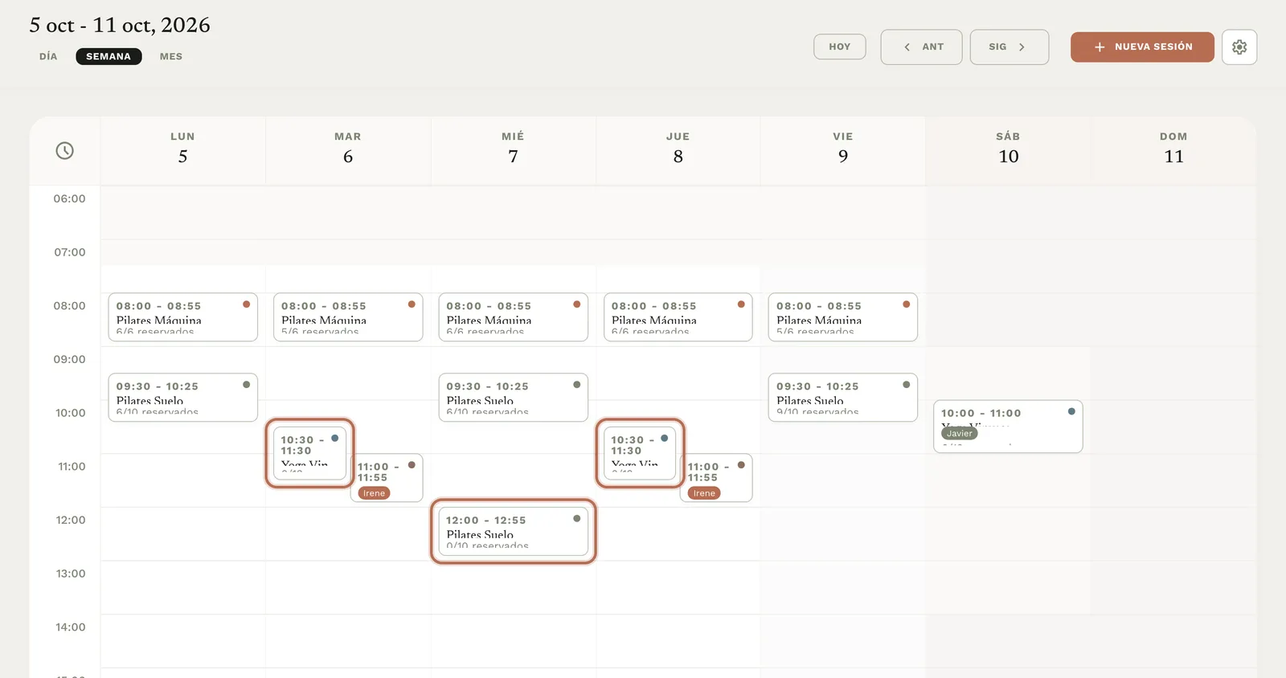This screenshot has height=678, width=1286.
Task: Click the Irene tag on Tuesday's session
Action: coord(375,493)
